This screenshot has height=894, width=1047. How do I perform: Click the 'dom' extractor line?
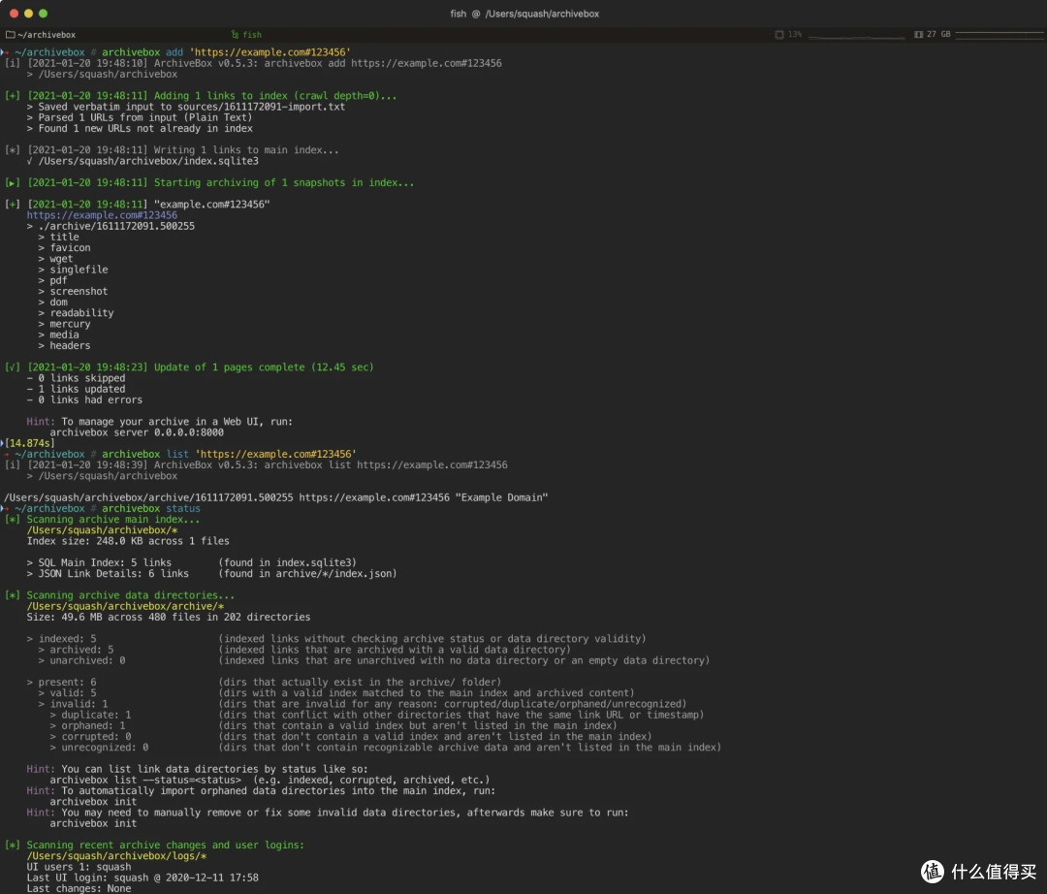[x=52, y=302]
